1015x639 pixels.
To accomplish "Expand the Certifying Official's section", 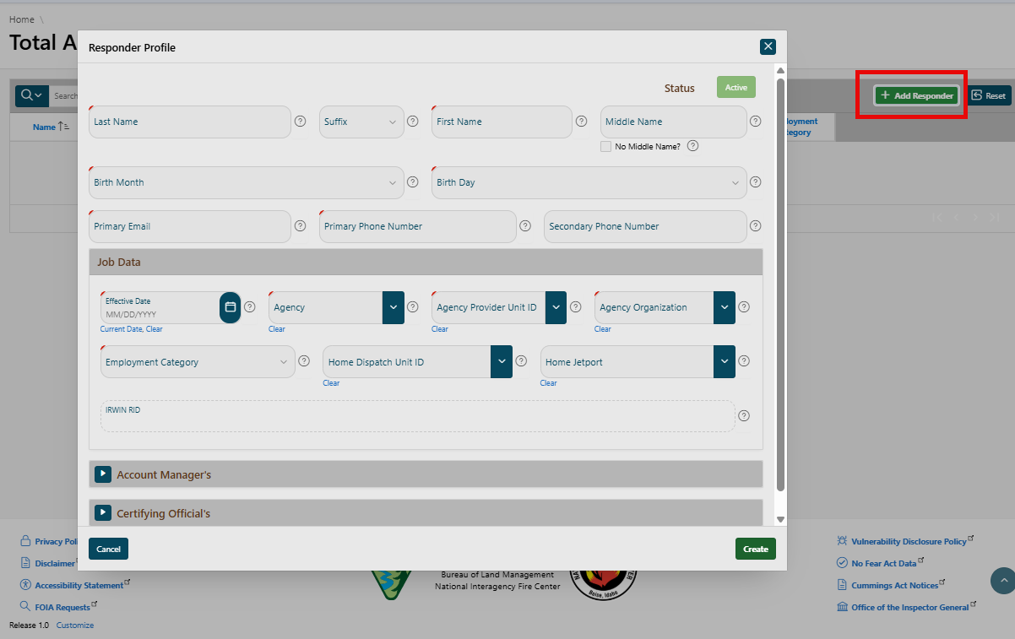I will tap(103, 513).
